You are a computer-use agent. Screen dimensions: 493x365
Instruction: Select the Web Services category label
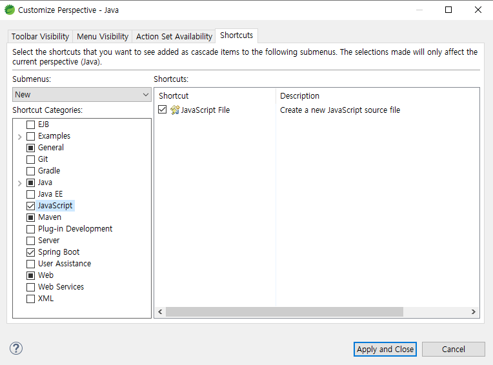click(61, 287)
